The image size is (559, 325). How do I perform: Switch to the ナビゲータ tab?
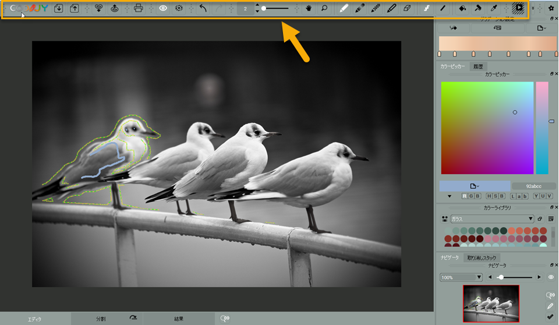coord(450,257)
